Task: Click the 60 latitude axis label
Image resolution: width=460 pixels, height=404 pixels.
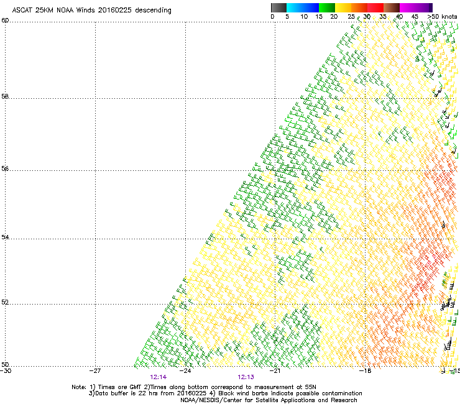Action: [5, 21]
